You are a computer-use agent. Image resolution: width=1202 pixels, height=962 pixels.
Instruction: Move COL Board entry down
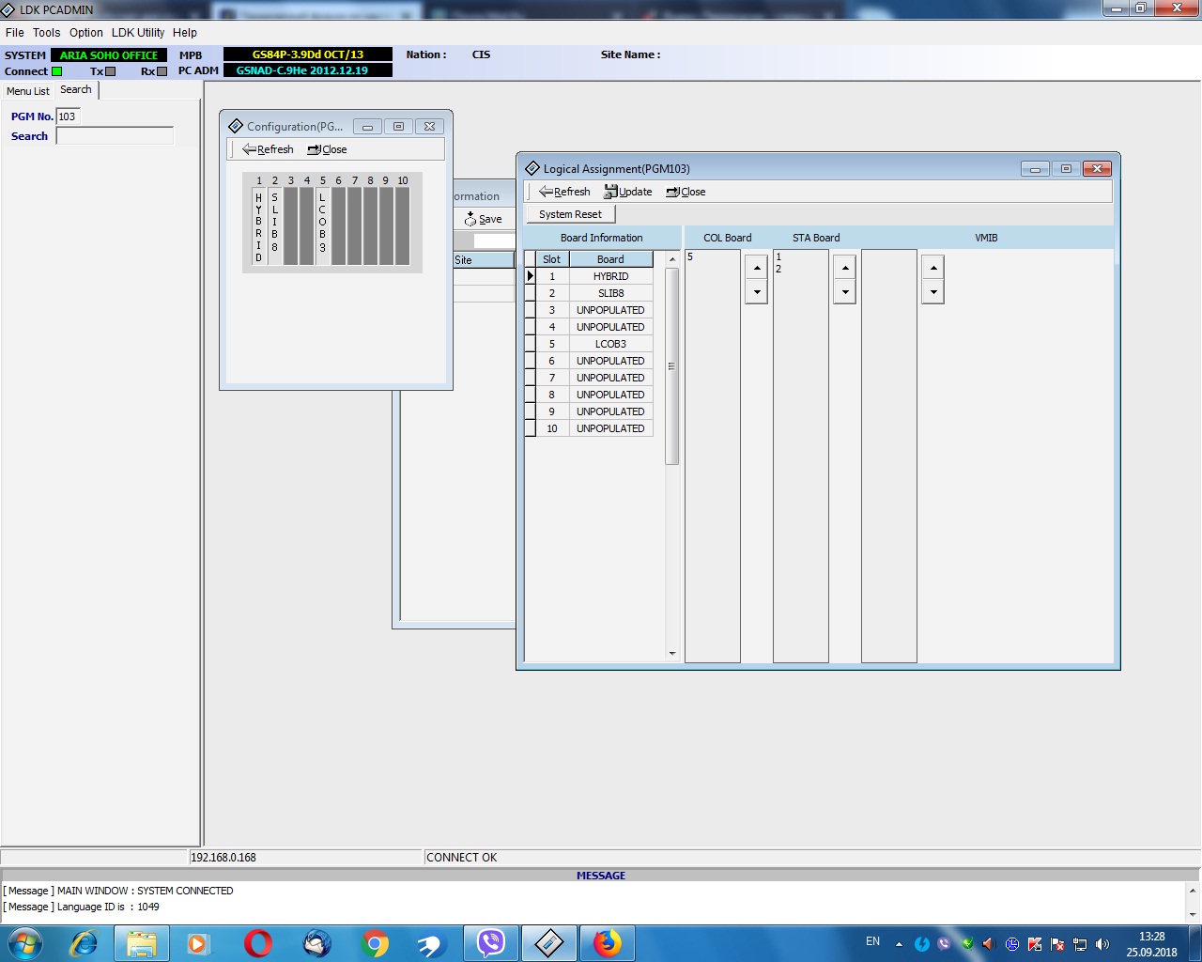(757, 292)
